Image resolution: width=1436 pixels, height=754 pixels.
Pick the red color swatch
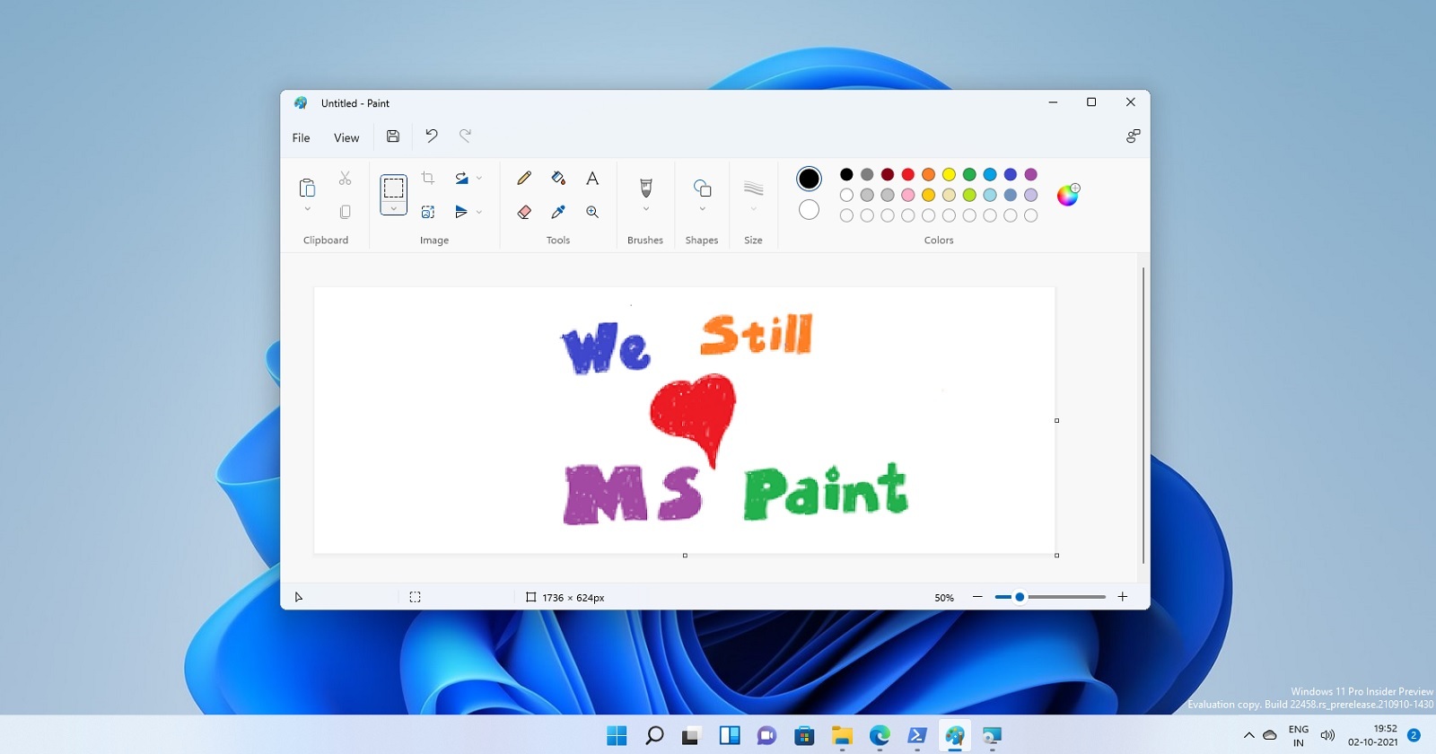(x=908, y=174)
